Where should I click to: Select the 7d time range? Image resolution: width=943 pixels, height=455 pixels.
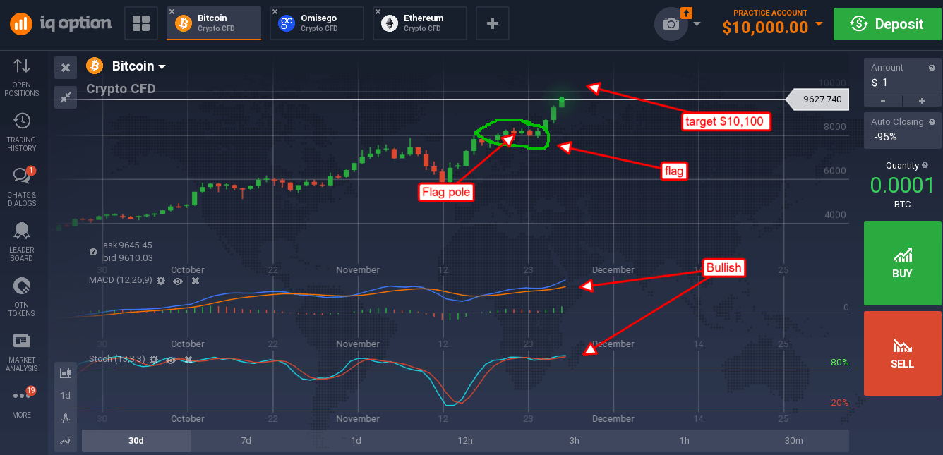coord(246,441)
